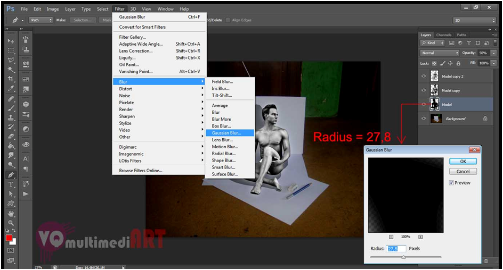The height and width of the screenshot is (270, 503).
Task: Select the Crop tool
Action: click(11, 79)
